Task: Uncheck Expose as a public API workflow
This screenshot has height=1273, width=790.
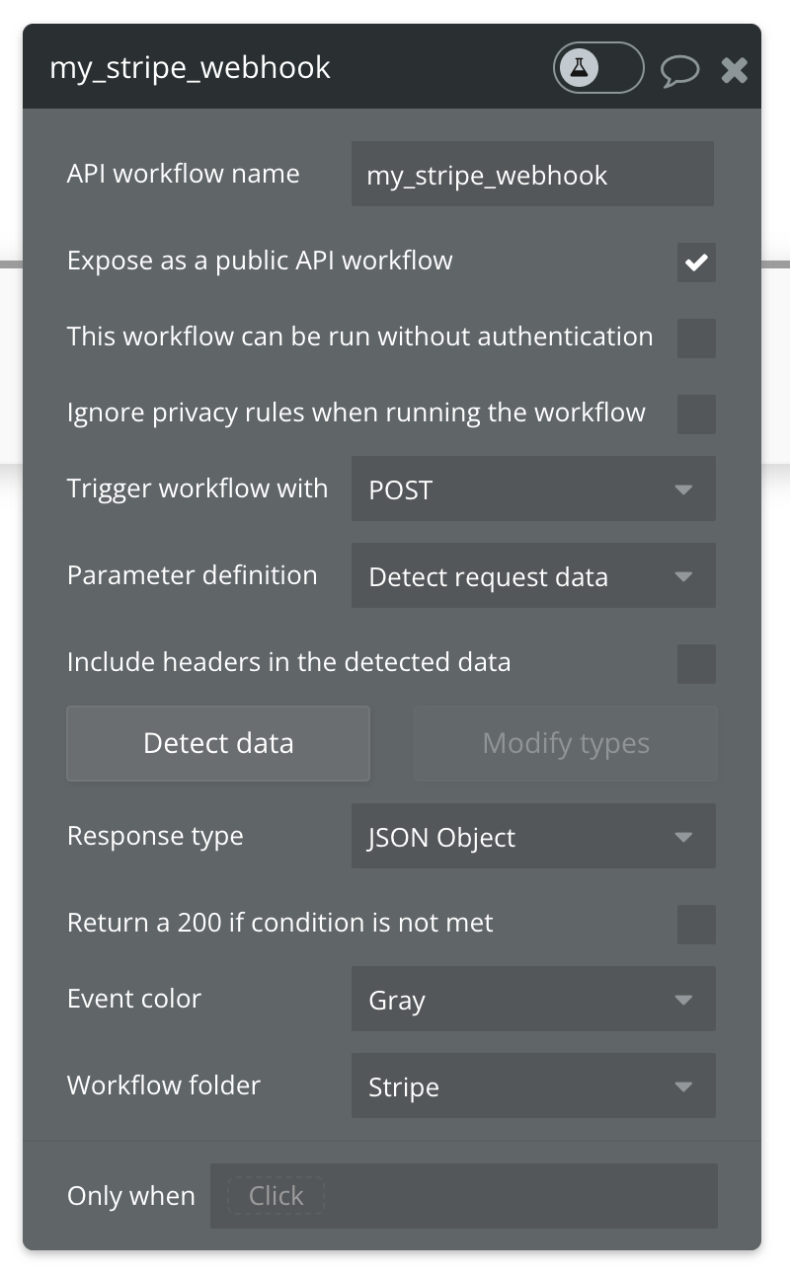Action: pos(696,262)
